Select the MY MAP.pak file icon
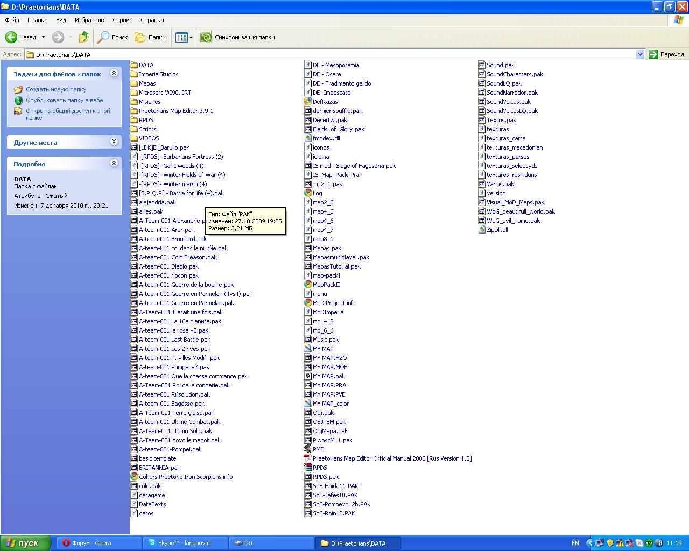Image resolution: width=689 pixels, height=551 pixels. (308, 376)
